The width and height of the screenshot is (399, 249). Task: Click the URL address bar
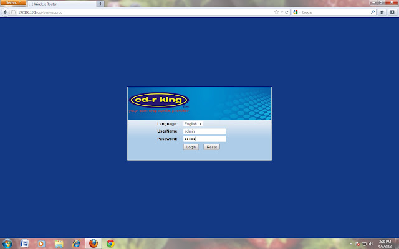pyautogui.click(x=145, y=12)
